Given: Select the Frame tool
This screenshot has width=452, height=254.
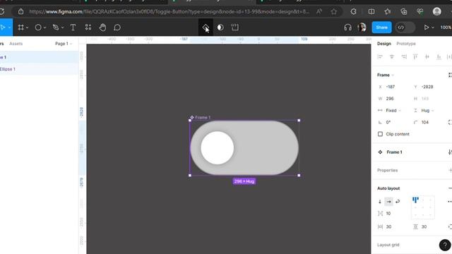Looking at the screenshot, I should coord(20,28).
